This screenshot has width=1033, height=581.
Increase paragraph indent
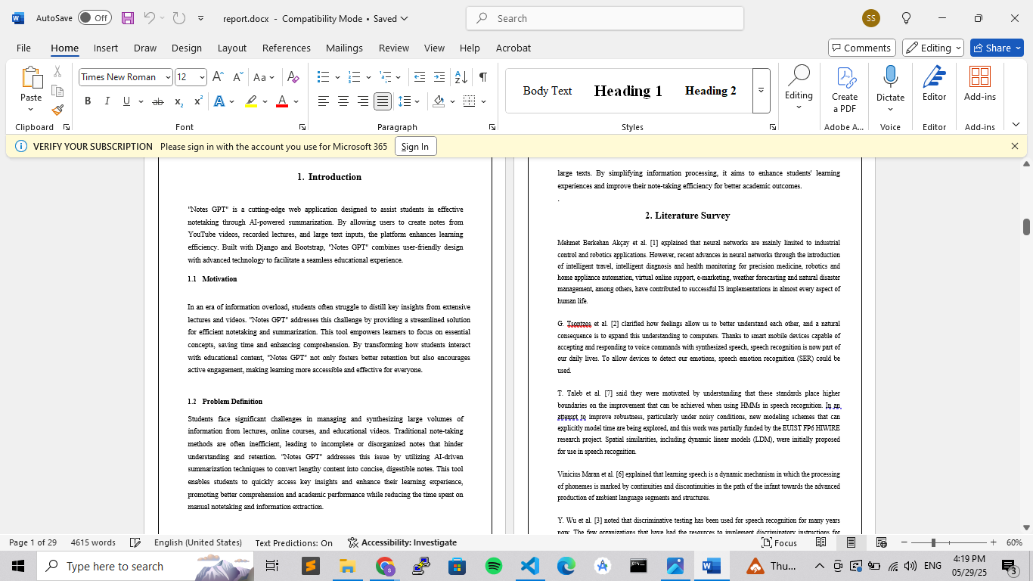pyautogui.click(x=439, y=77)
